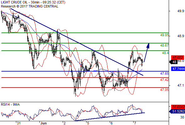Select the 47.65 pivot level label
Image resolution: width=185 pixels, height=125 pixels.
coord(164,73)
